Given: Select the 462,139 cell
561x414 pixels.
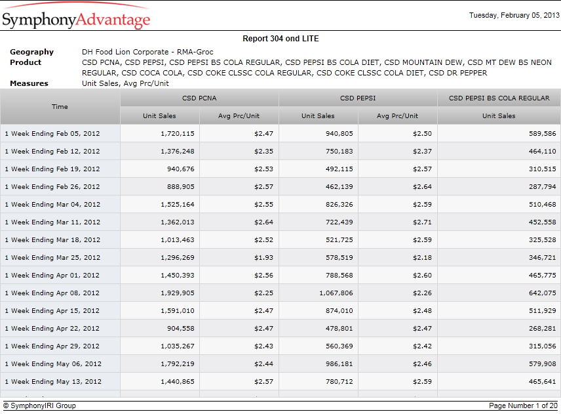Looking at the screenshot, I should click(318, 186).
